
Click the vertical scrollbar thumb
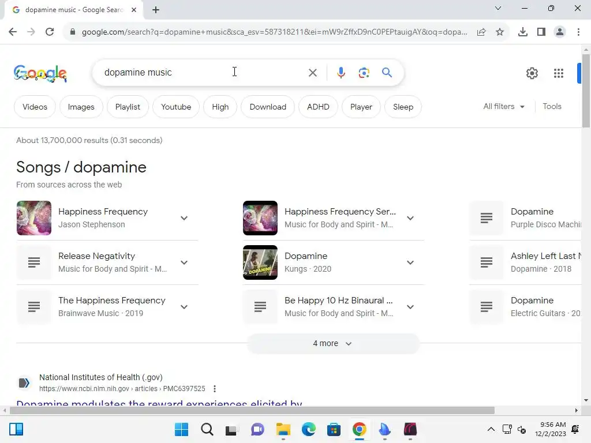(586, 91)
